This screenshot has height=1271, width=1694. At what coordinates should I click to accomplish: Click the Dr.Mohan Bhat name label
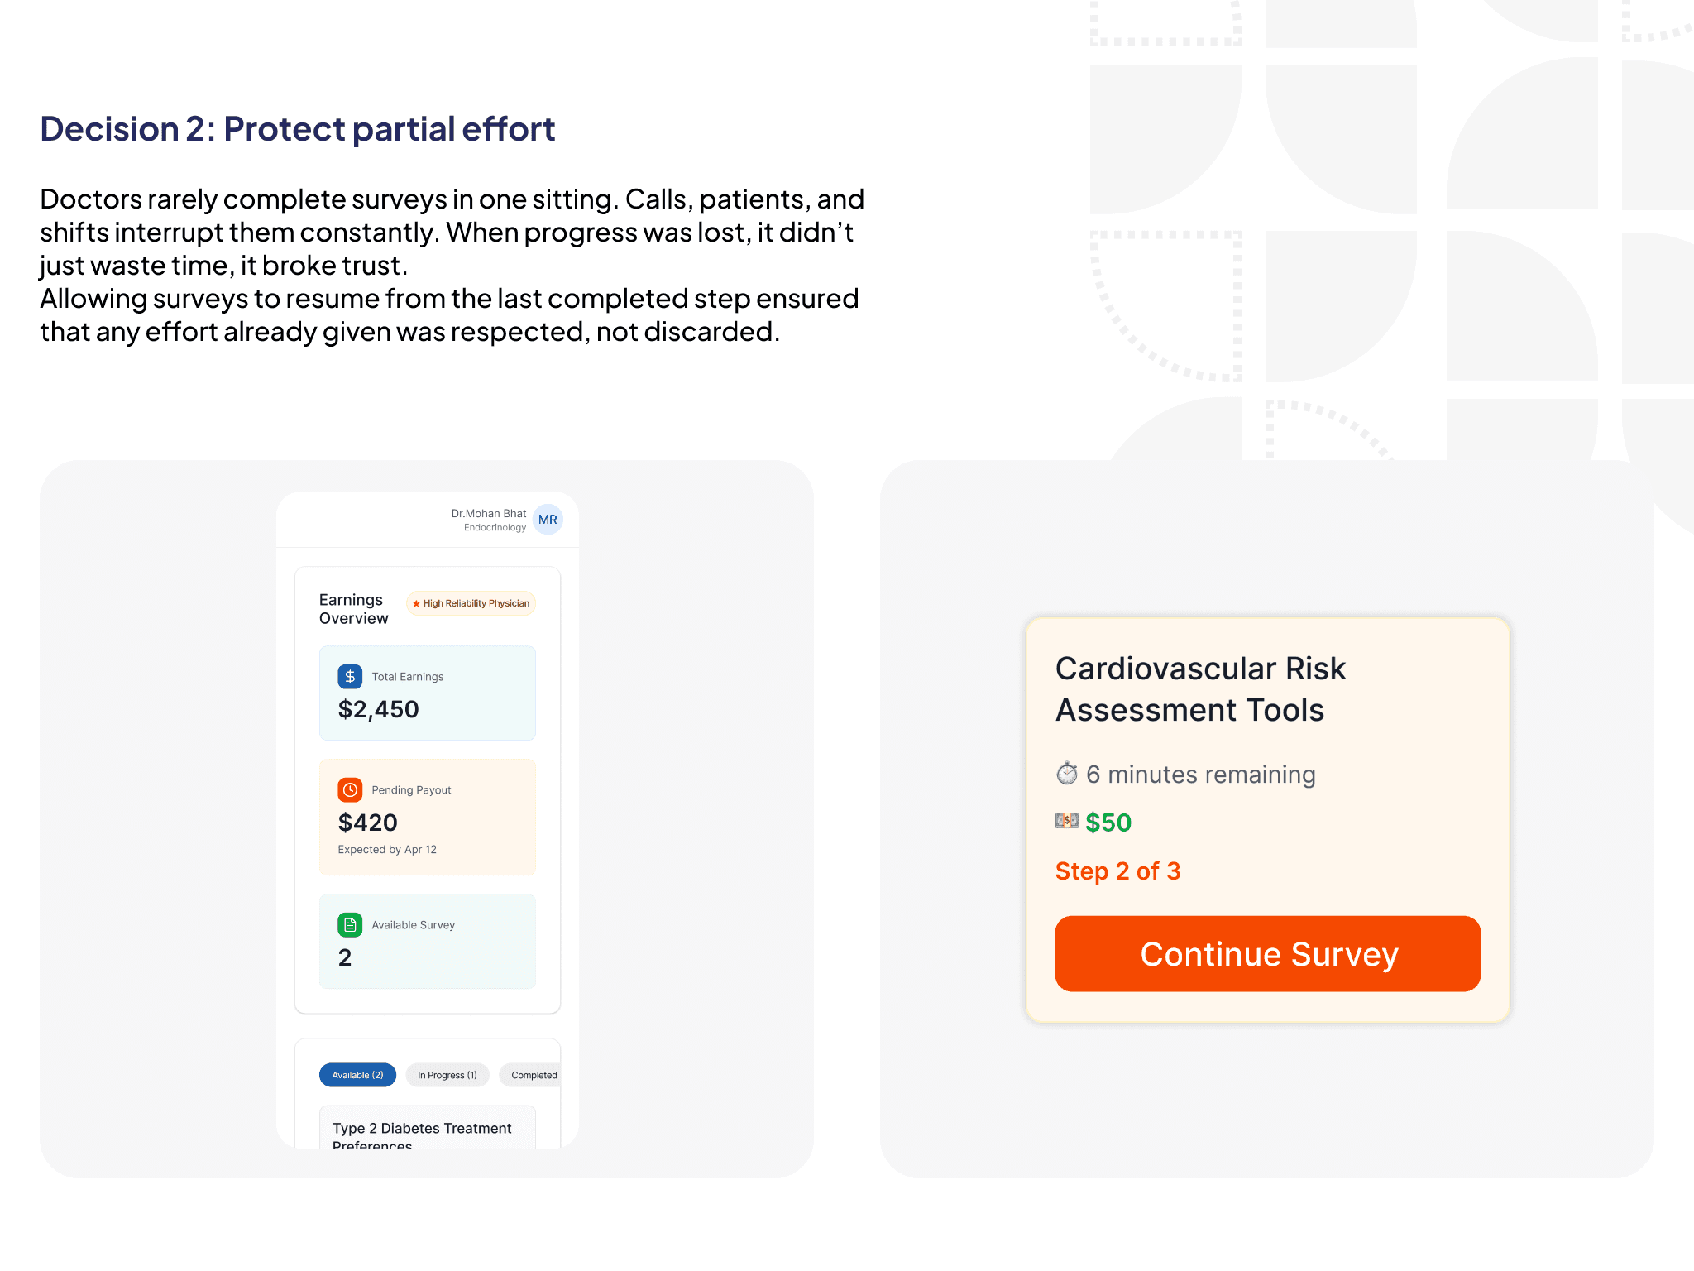tap(488, 514)
